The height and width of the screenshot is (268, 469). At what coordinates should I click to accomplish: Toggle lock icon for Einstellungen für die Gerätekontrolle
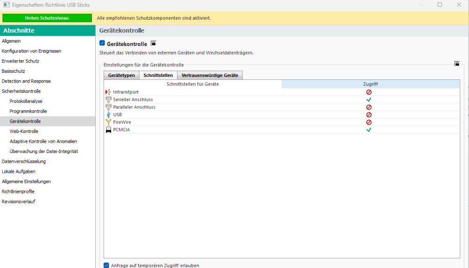pos(457,64)
